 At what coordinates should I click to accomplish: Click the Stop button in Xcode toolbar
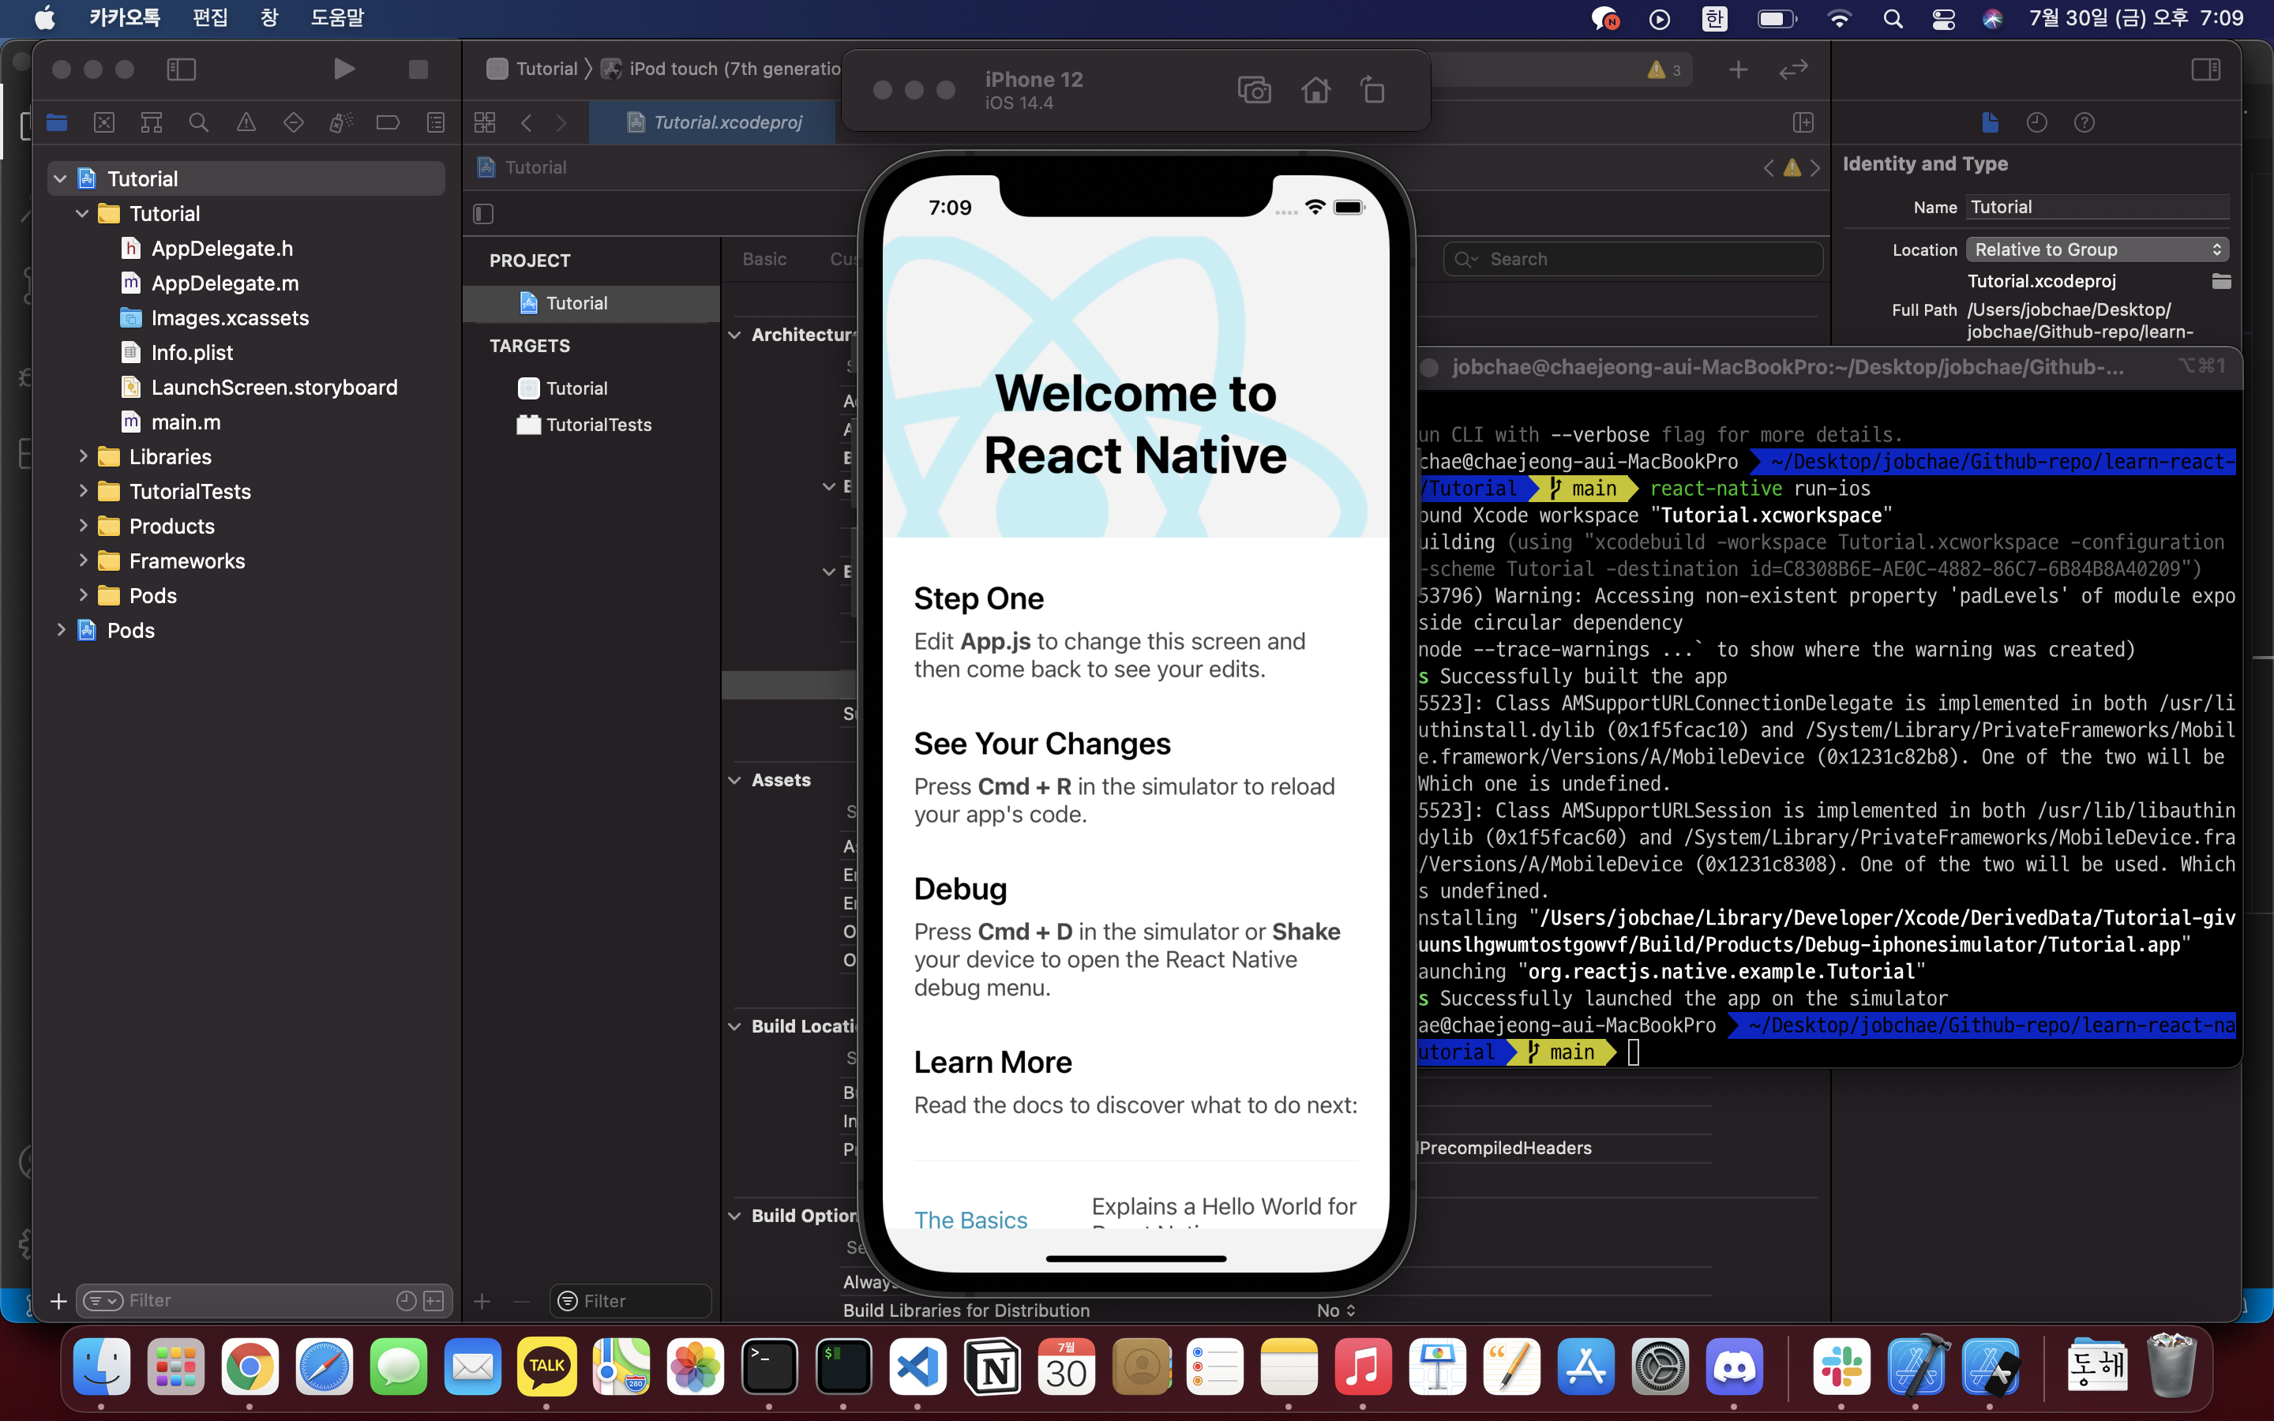(418, 69)
